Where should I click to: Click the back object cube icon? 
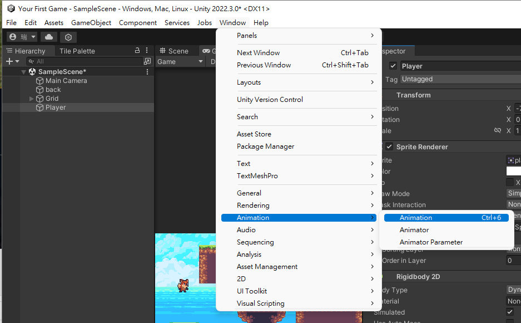pyautogui.click(x=39, y=90)
